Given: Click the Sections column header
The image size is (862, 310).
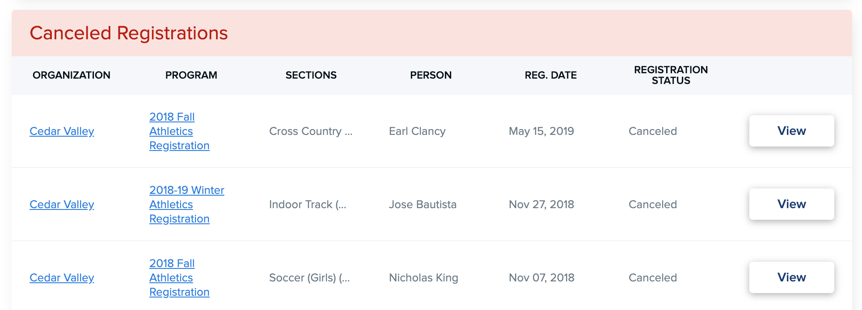Looking at the screenshot, I should point(311,75).
